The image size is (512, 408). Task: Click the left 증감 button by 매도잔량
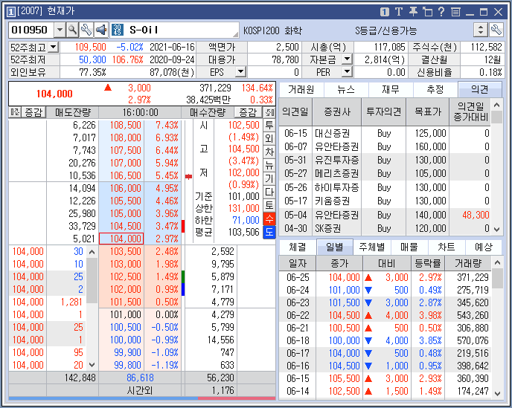tap(33, 112)
